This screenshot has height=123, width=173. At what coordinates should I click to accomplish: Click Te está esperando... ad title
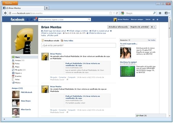pyautogui.click(x=129, y=44)
